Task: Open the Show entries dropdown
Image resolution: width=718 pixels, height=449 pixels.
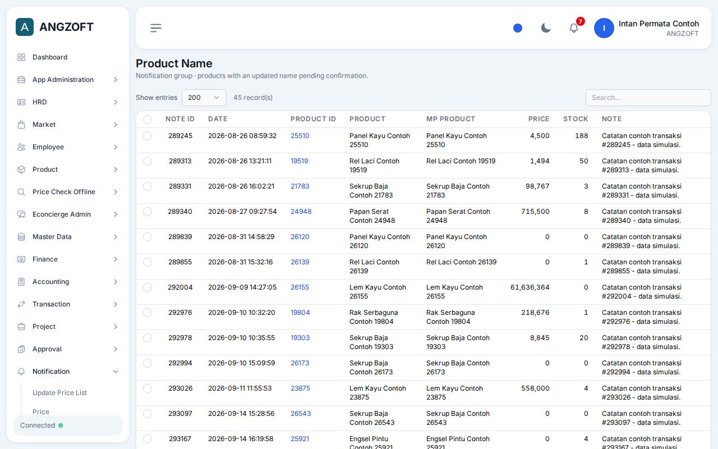Action: point(204,98)
